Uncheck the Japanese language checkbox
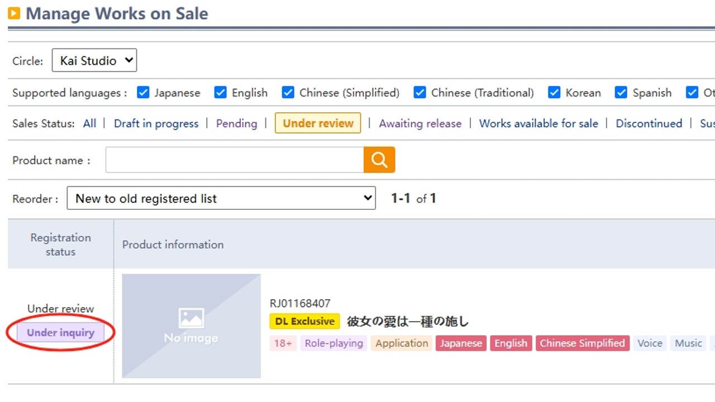 point(144,93)
